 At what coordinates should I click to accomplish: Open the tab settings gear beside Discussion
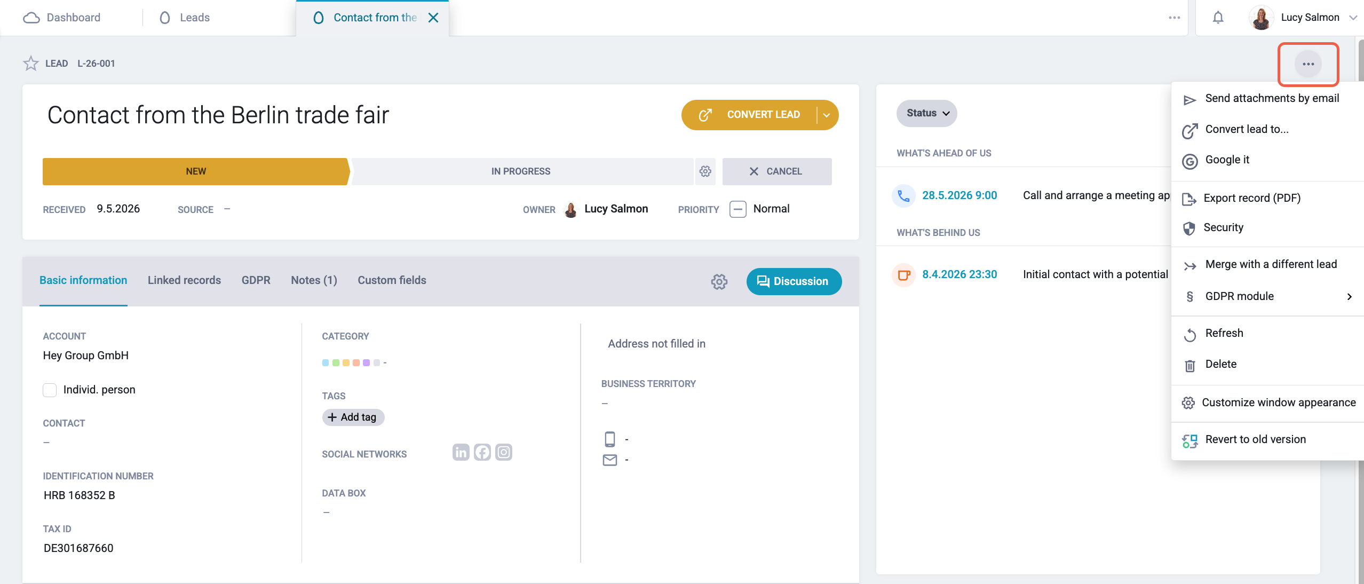[719, 281]
